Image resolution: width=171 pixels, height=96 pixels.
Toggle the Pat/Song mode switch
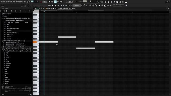coord(32,1)
